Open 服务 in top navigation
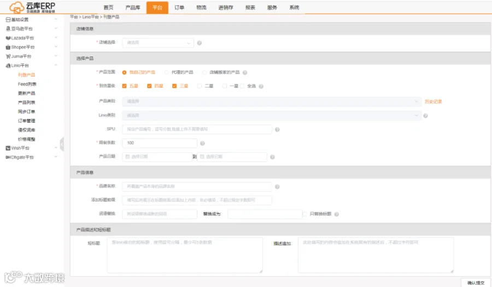 [x=272, y=8]
